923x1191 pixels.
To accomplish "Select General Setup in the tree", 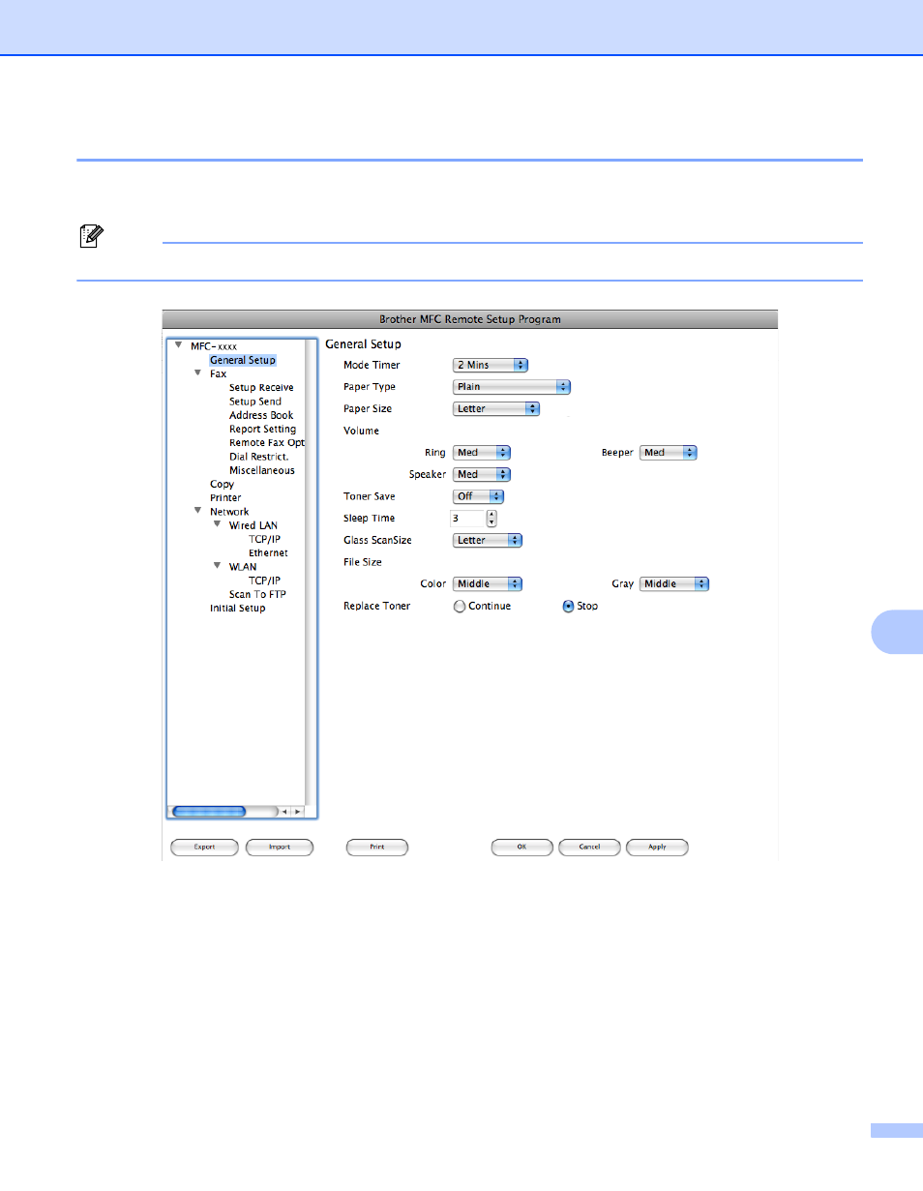I will 243,360.
